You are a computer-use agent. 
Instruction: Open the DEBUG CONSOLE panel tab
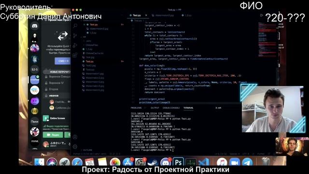point(171,108)
